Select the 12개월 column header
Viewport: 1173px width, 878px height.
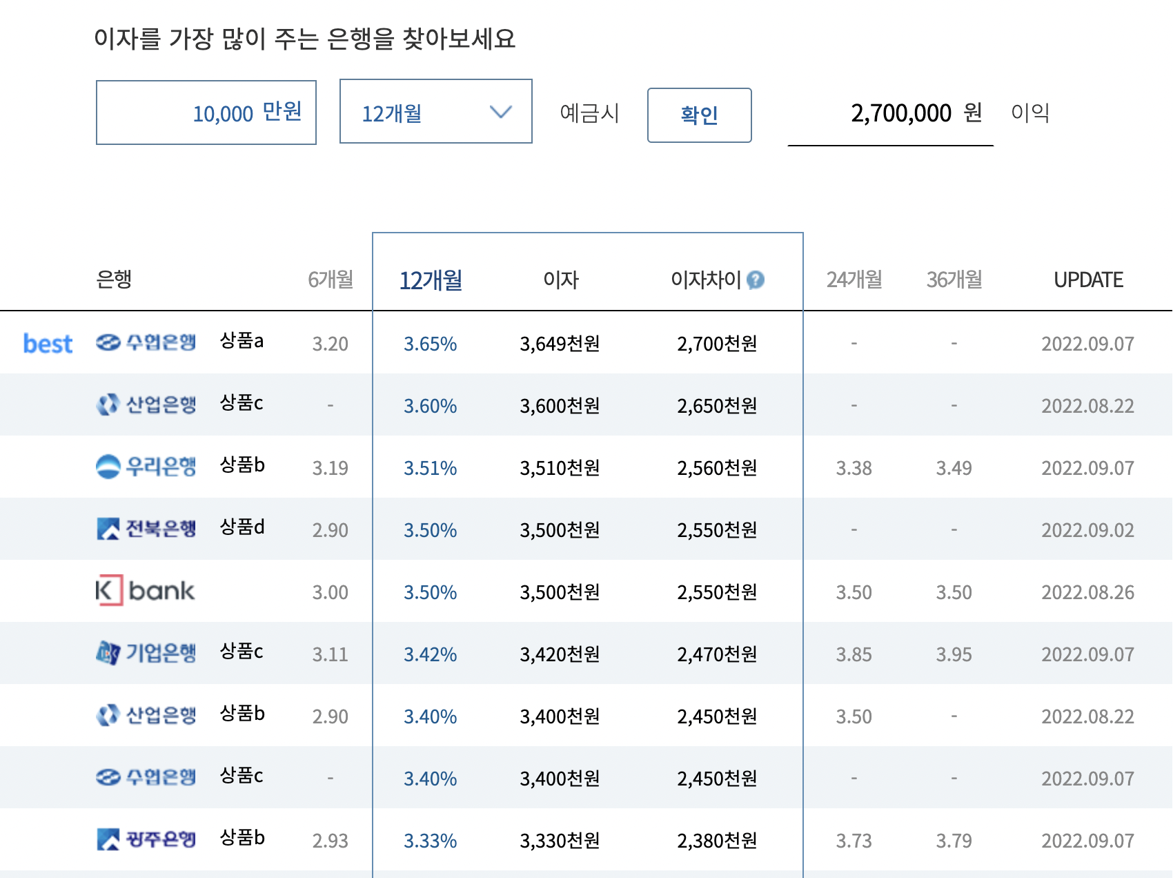tap(431, 280)
